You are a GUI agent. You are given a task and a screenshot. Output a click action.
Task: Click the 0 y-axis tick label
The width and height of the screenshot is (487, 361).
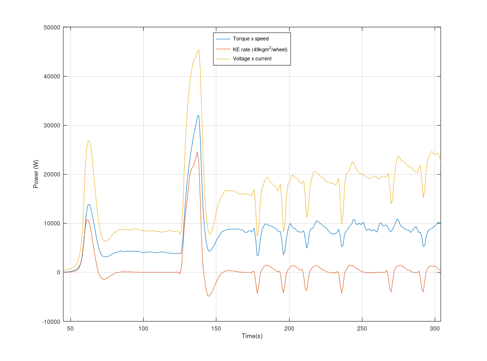58,273
